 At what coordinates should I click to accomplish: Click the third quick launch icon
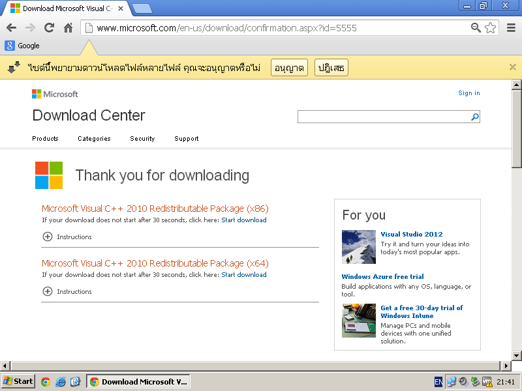75,382
